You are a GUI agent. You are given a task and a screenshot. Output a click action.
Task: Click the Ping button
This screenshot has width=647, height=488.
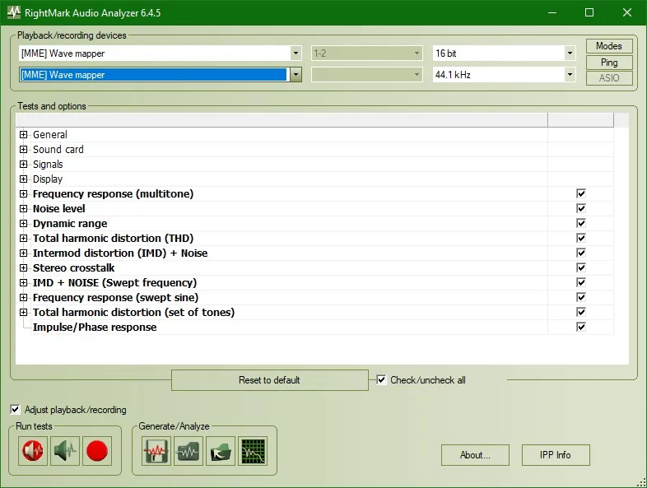(609, 63)
